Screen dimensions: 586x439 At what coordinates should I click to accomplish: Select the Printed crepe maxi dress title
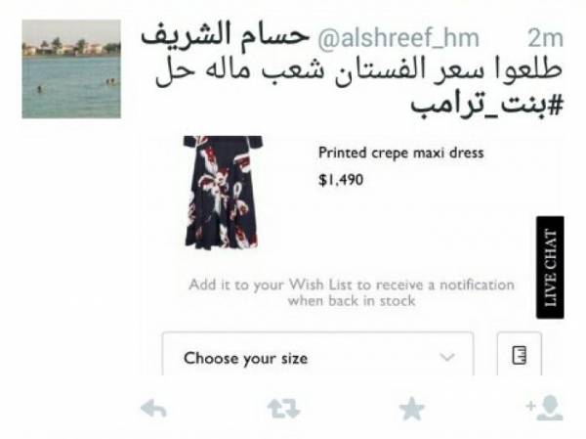401,154
